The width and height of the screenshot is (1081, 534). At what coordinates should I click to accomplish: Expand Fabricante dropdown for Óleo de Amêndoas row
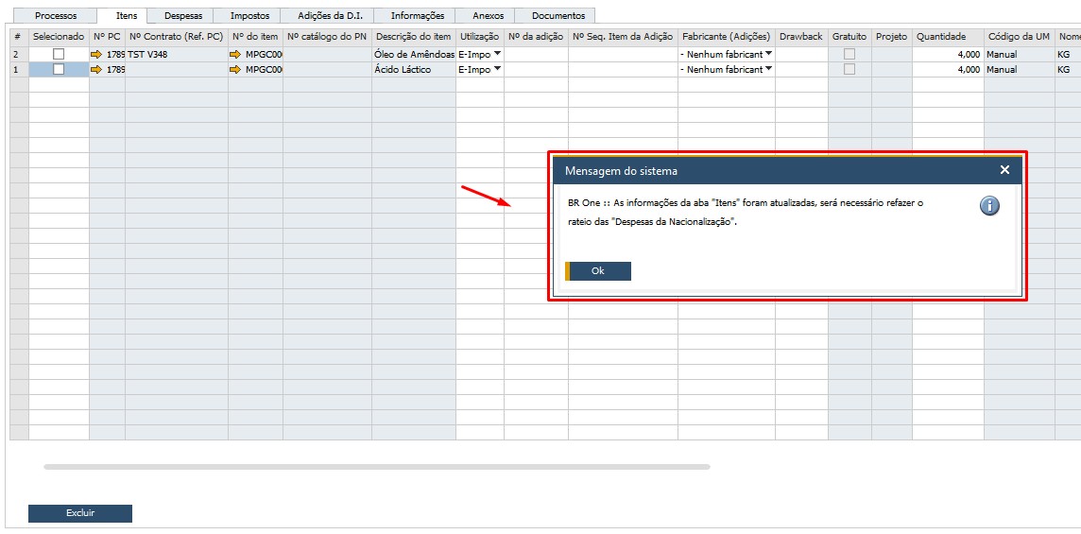768,53
